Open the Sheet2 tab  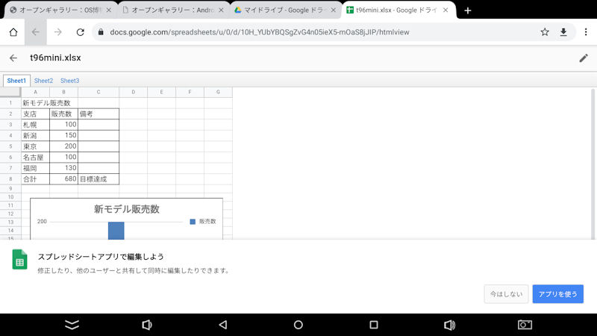click(43, 81)
